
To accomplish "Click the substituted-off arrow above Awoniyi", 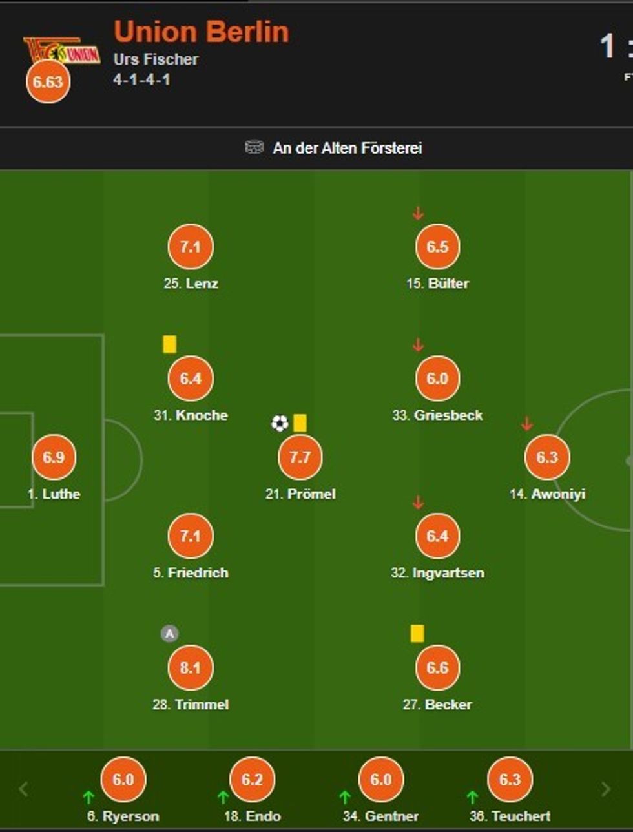I will [527, 424].
